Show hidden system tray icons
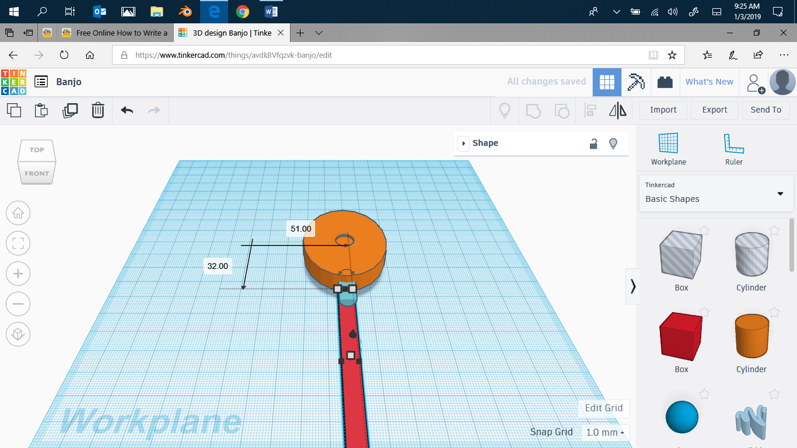This screenshot has width=797, height=448. point(616,11)
